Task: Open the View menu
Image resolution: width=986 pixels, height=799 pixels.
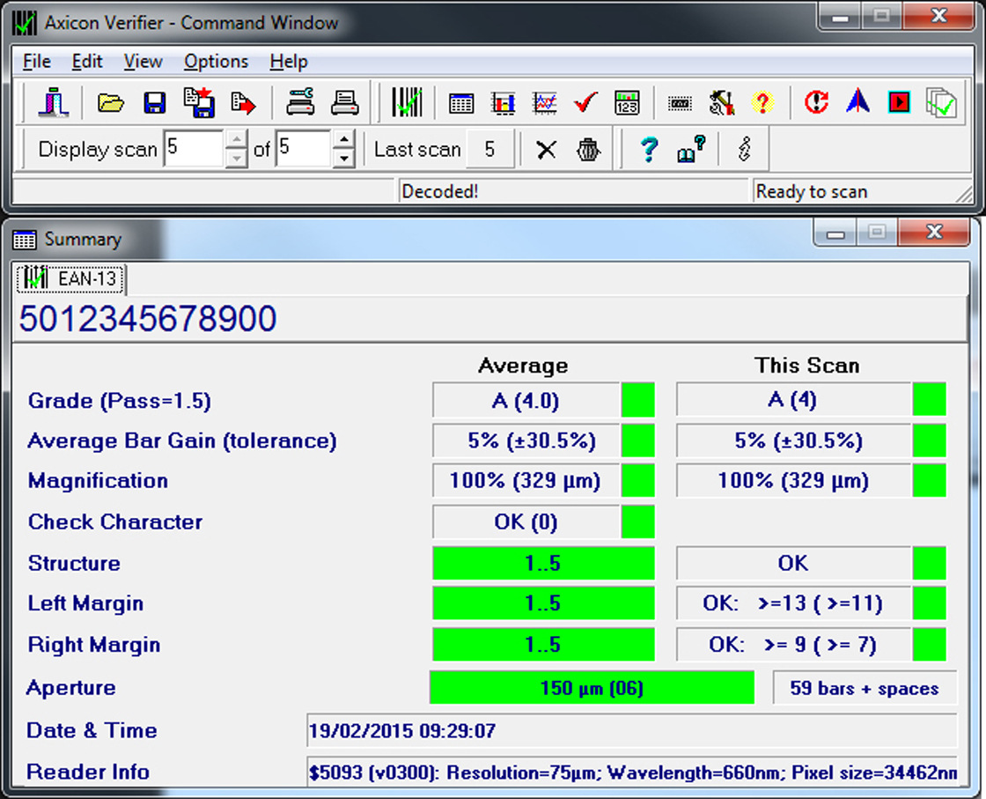Action: coord(143,62)
